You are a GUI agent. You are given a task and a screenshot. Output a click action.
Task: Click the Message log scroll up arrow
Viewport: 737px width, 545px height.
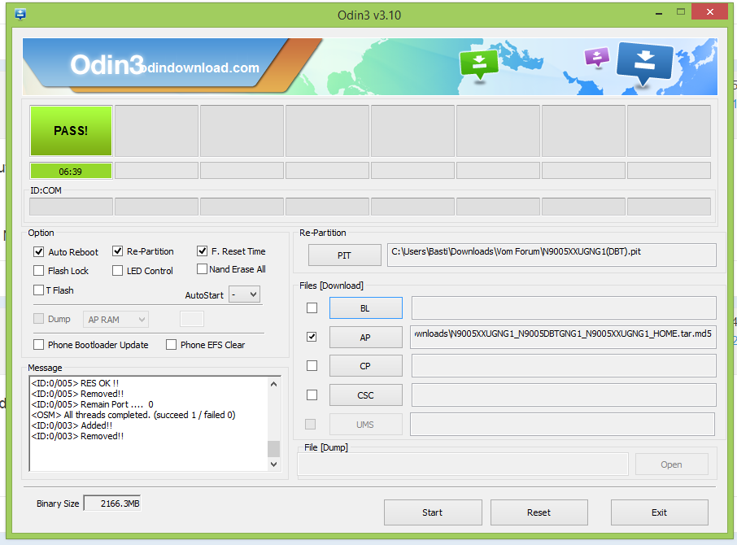274,384
